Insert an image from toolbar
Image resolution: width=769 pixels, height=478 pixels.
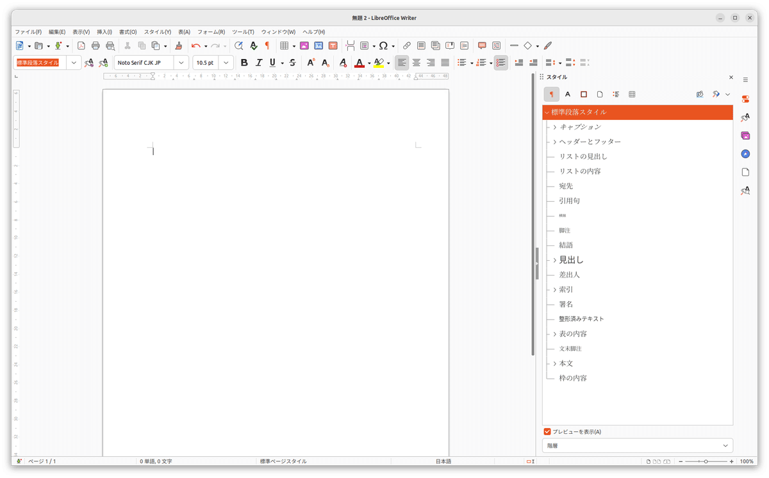[x=304, y=45]
